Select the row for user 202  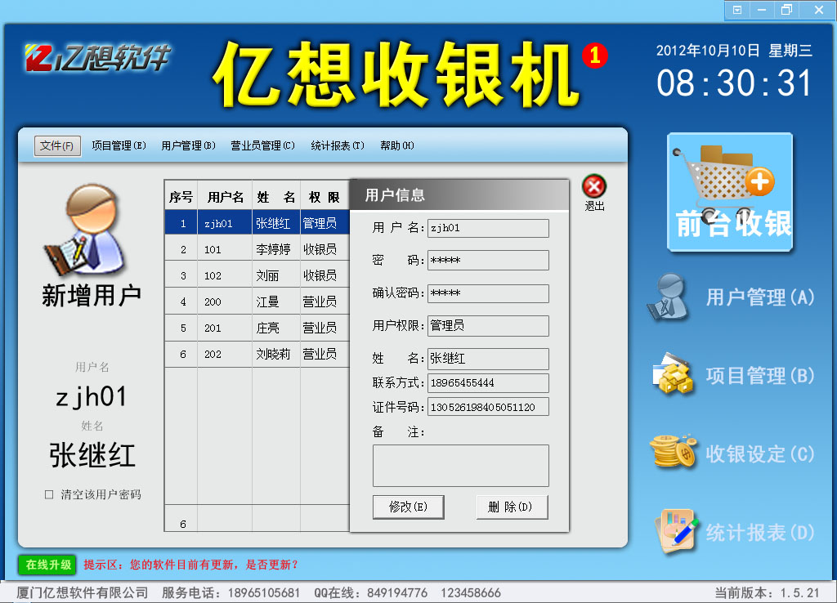click(257, 354)
